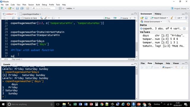190x107 pixels.
Task: Open the List view dropdown in Environment
Action: point(178,18)
